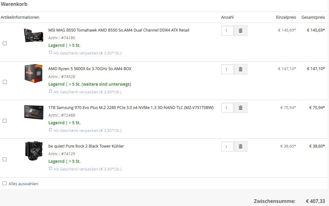Image resolution: width=329 pixels, height=206 pixels.
Task: Open MSI MAG B550 Tomahawk product page
Action: [119, 30]
